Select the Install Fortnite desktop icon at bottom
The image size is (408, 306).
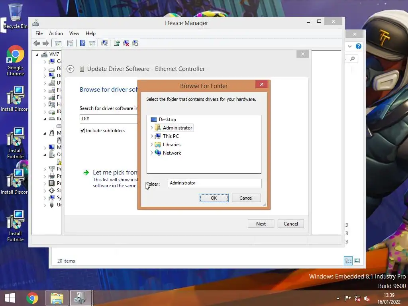16,226
